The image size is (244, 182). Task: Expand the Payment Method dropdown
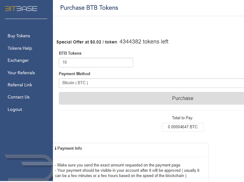coord(151,83)
